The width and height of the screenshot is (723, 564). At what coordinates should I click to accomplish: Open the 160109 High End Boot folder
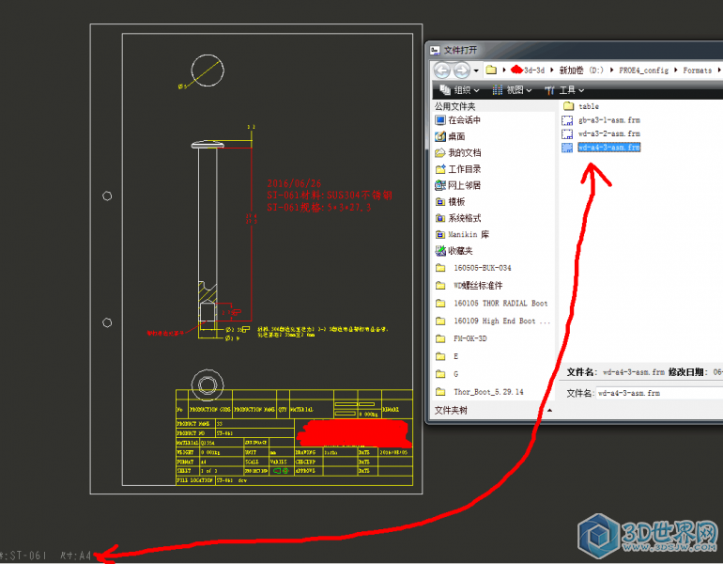493,321
